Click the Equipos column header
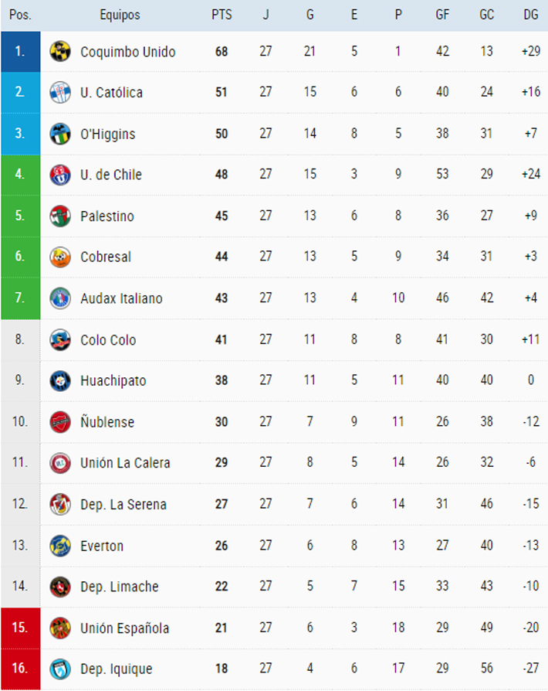The image size is (548, 691). pos(120,15)
